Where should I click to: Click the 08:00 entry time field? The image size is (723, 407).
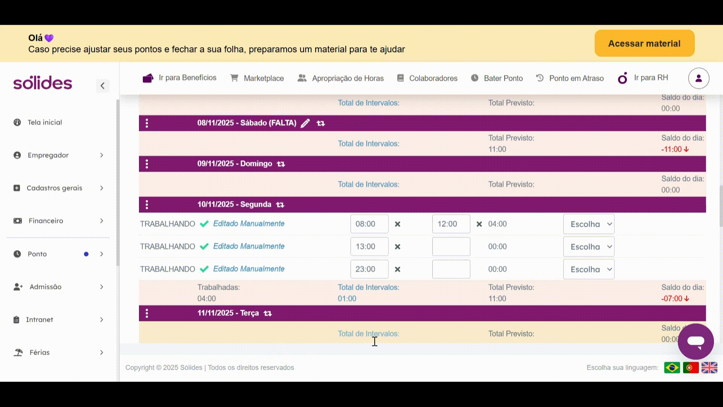[369, 224]
